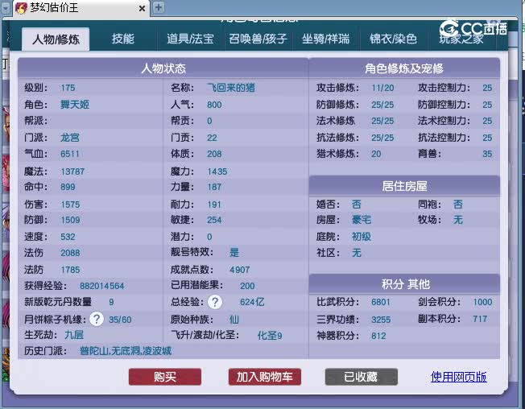
Task: Select the 剑会积分 value 1000
Action: [482, 302]
